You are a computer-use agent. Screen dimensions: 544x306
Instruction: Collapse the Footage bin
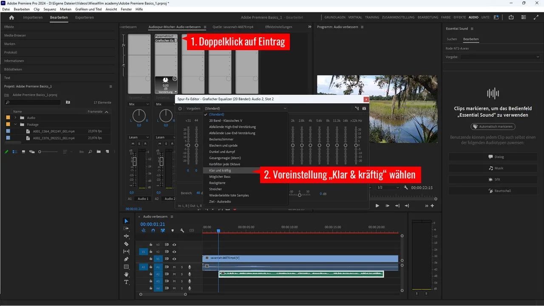pyautogui.click(x=16, y=125)
